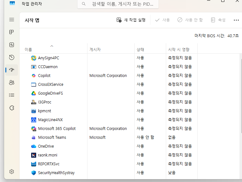Click the search magnifier icon
The height and width of the screenshot is (182, 242).
coord(83,4)
